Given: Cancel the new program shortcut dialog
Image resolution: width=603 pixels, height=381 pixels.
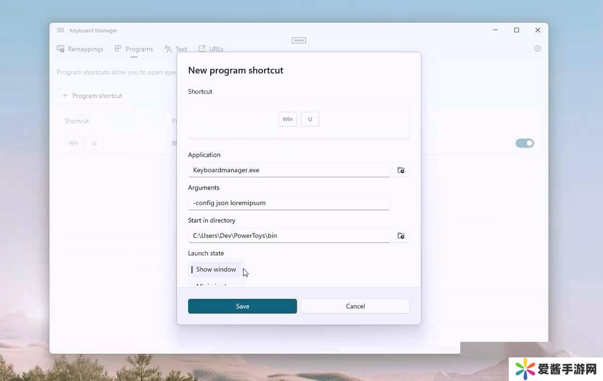Looking at the screenshot, I should coord(355,306).
